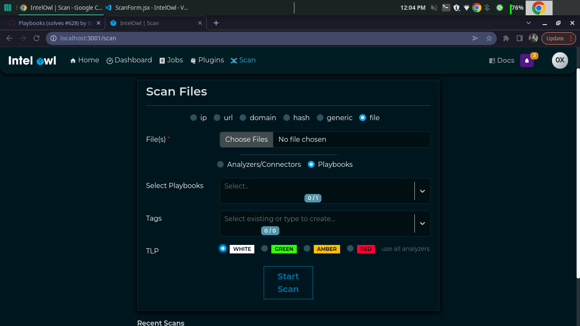Open the Docs link
Viewport: 580px width, 326px height.
(x=501, y=60)
